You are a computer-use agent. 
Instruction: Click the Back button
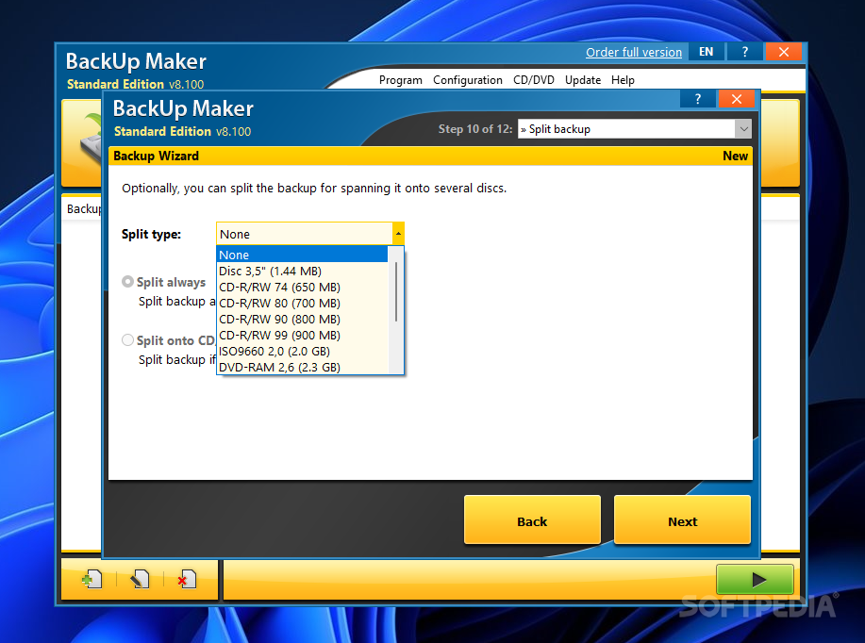coord(532,519)
